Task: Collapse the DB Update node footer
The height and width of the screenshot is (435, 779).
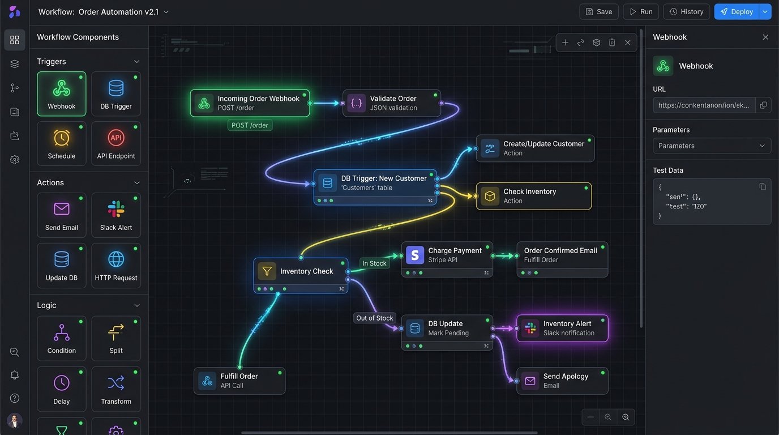Action: coord(486,346)
